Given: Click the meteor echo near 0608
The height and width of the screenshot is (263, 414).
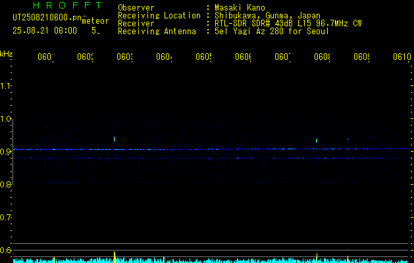Looking at the screenshot, I should [317, 140].
